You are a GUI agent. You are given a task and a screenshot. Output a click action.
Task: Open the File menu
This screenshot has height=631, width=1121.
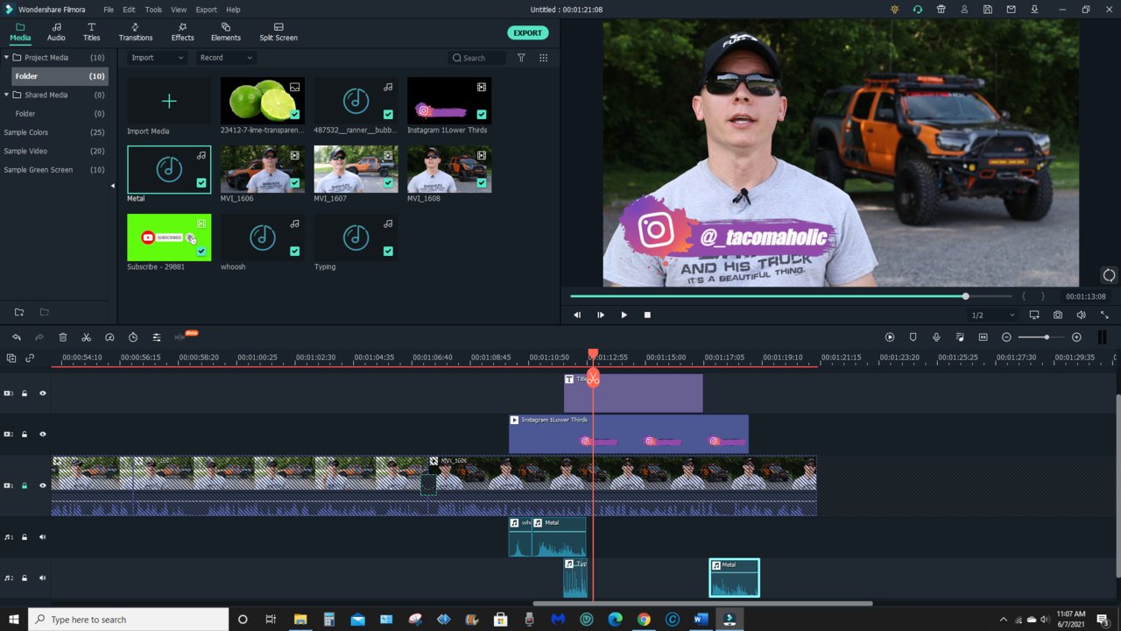pyautogui.click(x=109, y=10)
